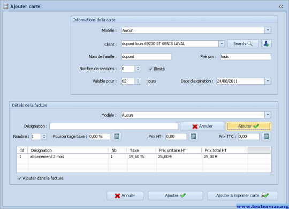The width and height of the screenshot is (289, 209).
Task: Click the bottom Ajouter button
Action: tap(176, 196)
